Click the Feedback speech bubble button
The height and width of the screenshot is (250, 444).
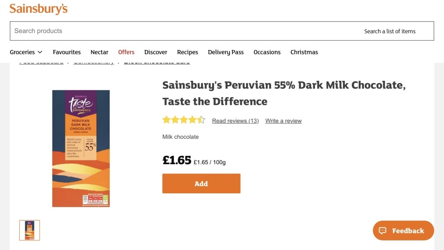[403, 230]
